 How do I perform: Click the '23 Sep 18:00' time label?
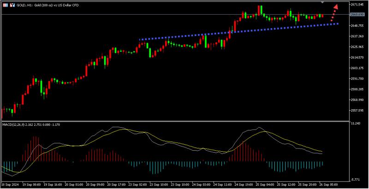[x=180, y=184]
